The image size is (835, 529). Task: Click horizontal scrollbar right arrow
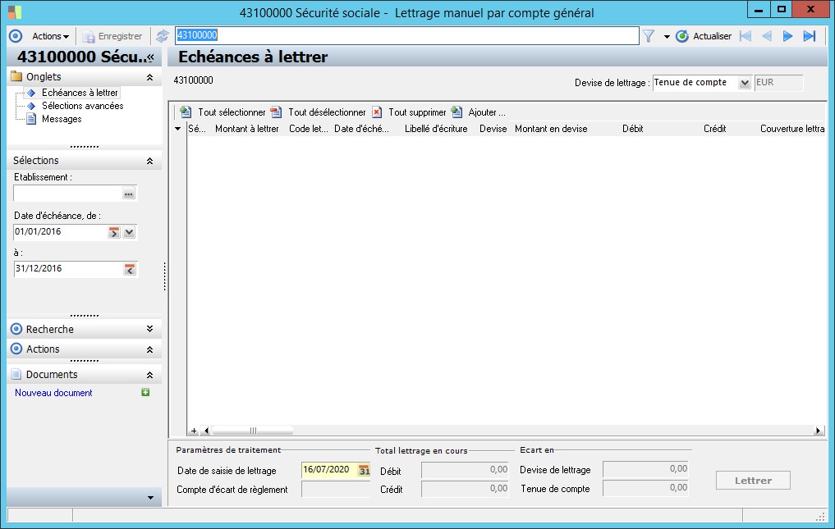click(x=819, y=431)
